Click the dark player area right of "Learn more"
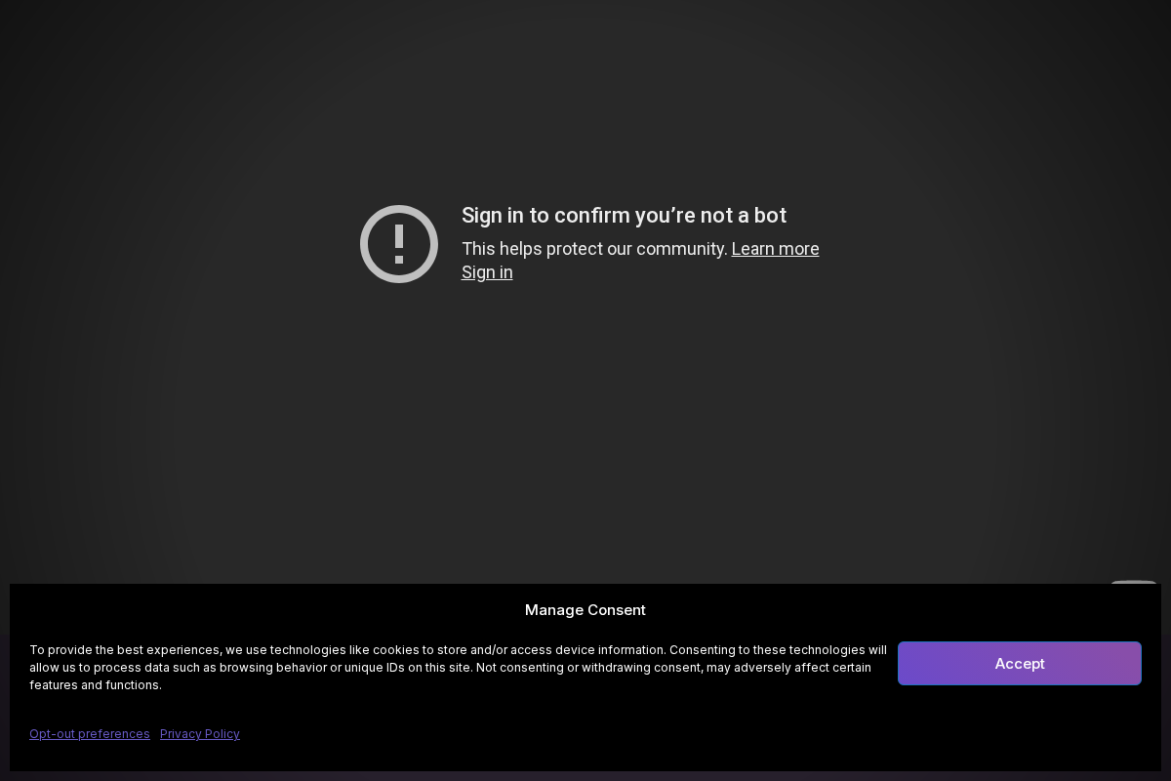Viewport: 1171px width, 781px height. (976, 249)
